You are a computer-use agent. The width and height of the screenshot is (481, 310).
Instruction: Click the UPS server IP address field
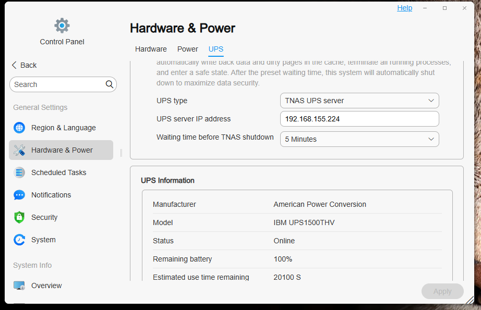(x=359, y=119)
